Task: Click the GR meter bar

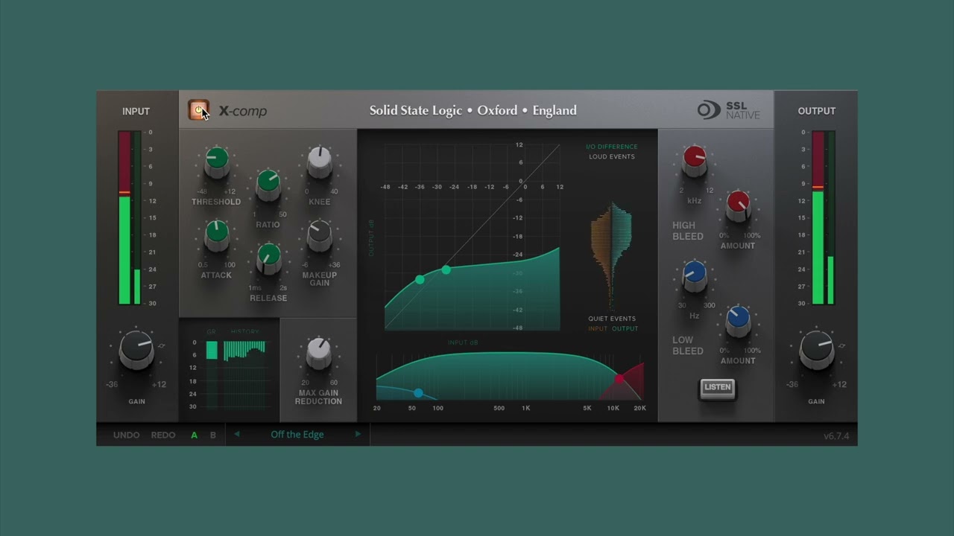Action: (x=212, y=350)
